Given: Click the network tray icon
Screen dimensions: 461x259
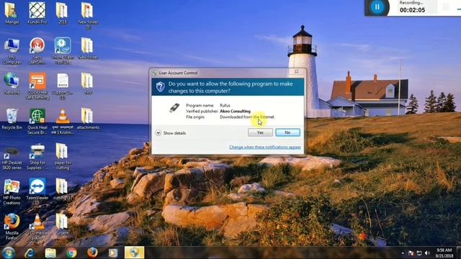Looking at the screenshot, I should coord(419,253).
